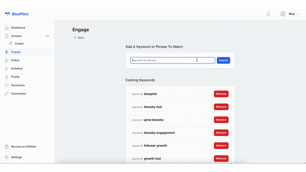Click the bluesky tool keyword text

tap(153, 107)
